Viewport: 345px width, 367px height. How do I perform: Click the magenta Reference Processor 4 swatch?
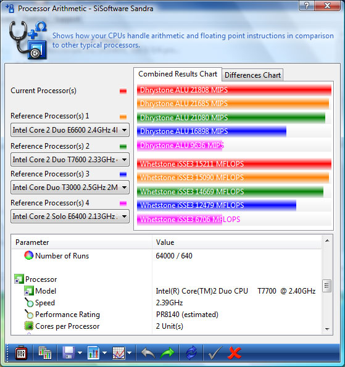coord(123,203)
